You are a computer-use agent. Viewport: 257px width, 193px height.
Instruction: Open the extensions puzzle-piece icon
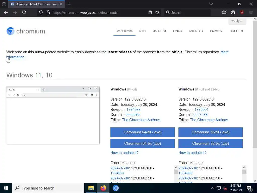[x=233, y=13]
